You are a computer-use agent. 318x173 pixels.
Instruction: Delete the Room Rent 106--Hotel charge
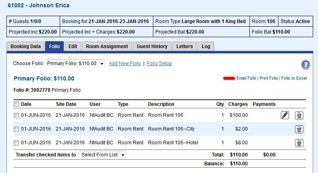click(x=299, y=143)
